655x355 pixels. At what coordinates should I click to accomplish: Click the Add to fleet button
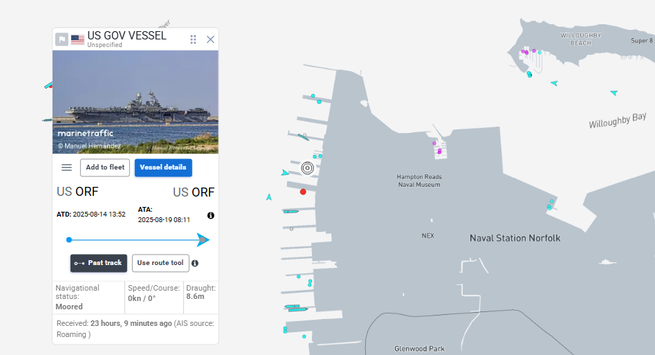pyautogui.click(x=105, y=167)
